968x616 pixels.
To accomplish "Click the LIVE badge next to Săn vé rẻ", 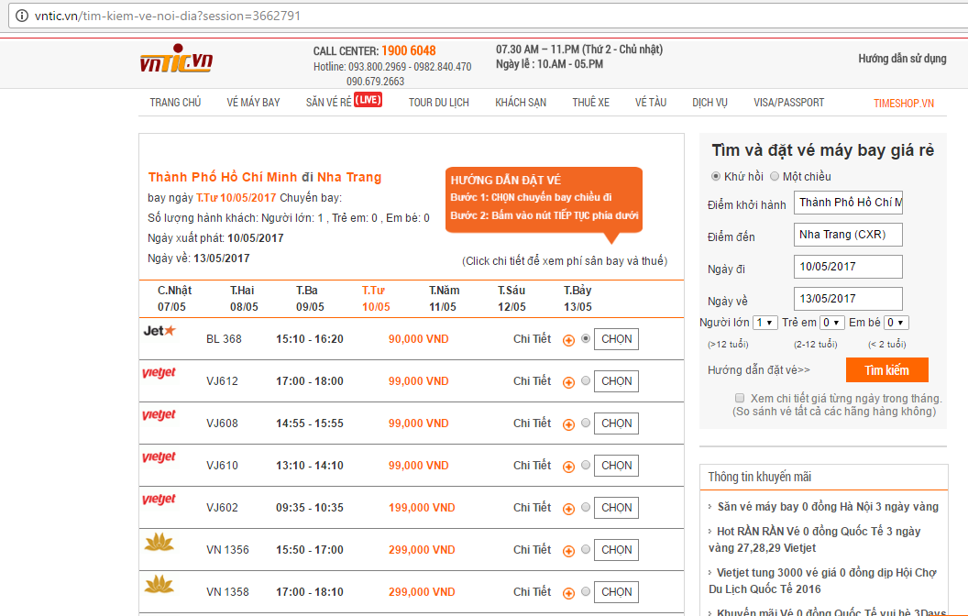I will [x=368, y=100].
